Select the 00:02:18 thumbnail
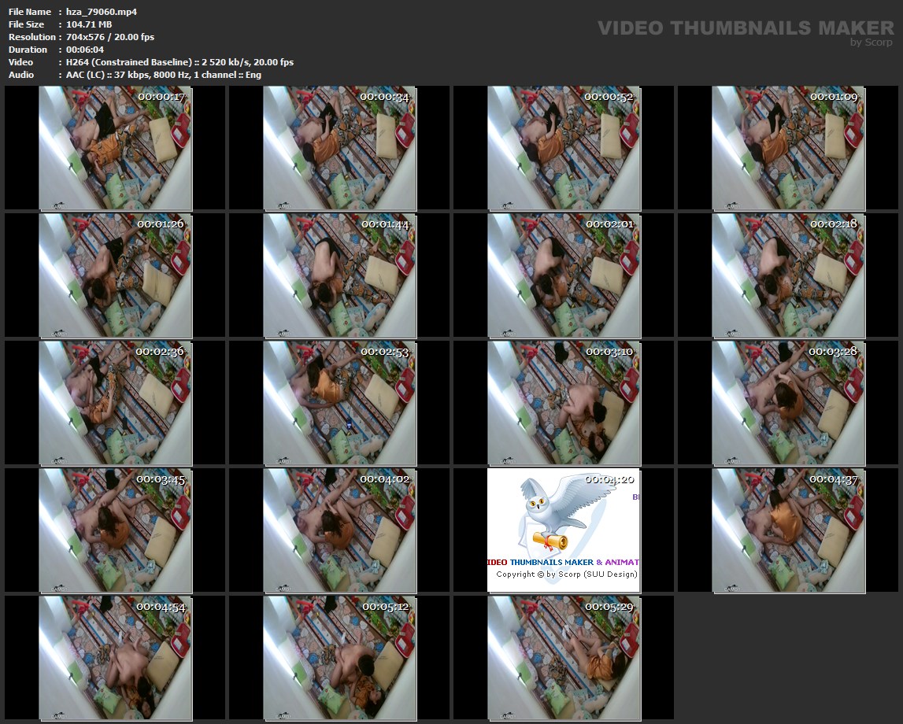The width and height of the screenshot is (903, 724). click(x=788, y=275)
